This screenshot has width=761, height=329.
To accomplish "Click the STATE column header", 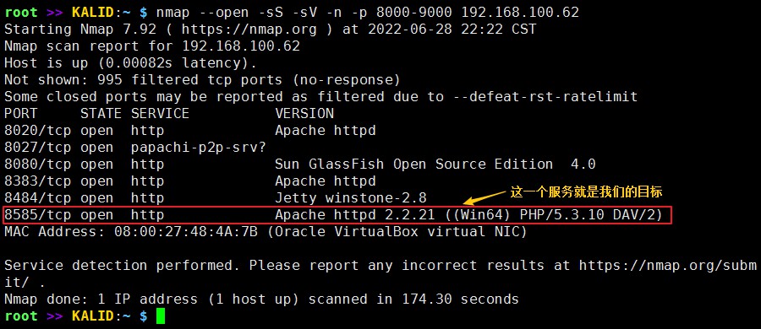I will click(x=101, y=114).
